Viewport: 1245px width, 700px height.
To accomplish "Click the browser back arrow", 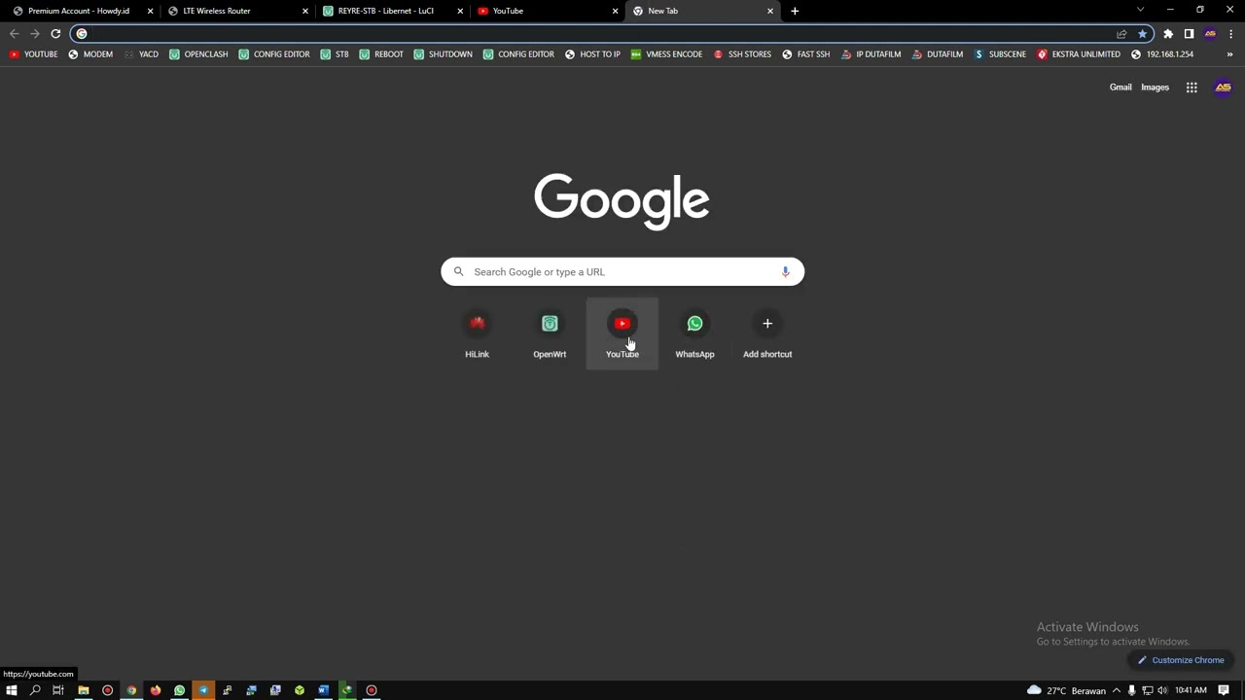I will [14, 34].
